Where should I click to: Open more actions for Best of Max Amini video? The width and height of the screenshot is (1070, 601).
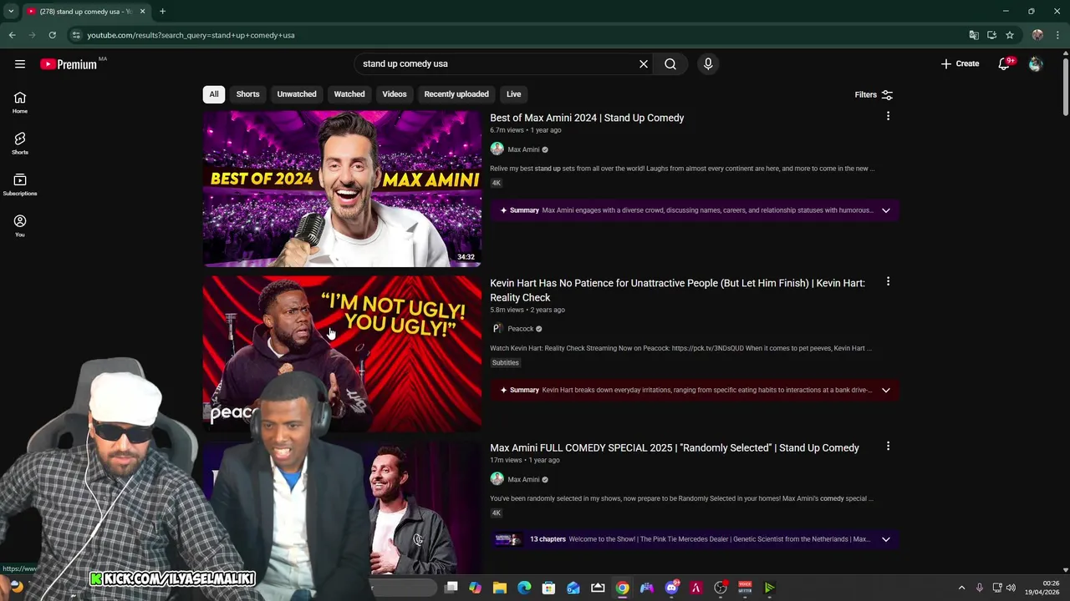pos(888,116)
